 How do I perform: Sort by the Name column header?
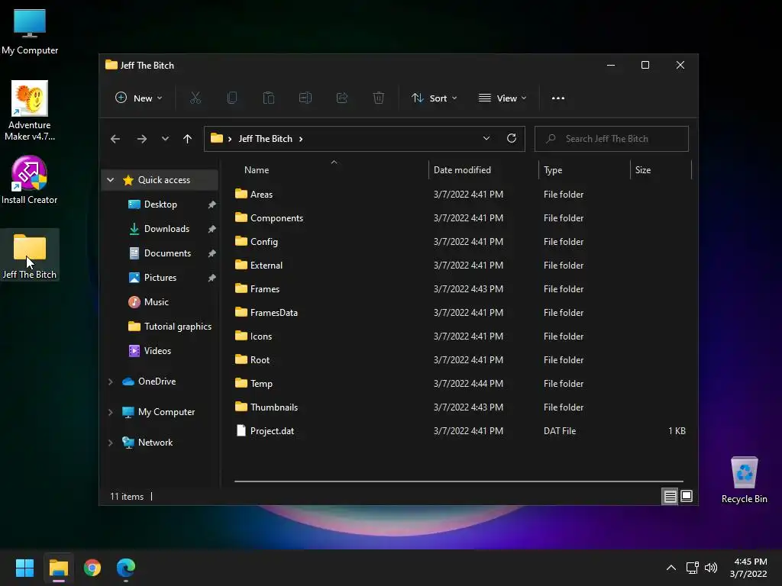pyautogui.click(x=329, y=170)
